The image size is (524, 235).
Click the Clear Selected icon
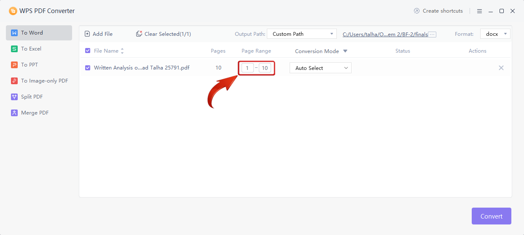[139, 34]
